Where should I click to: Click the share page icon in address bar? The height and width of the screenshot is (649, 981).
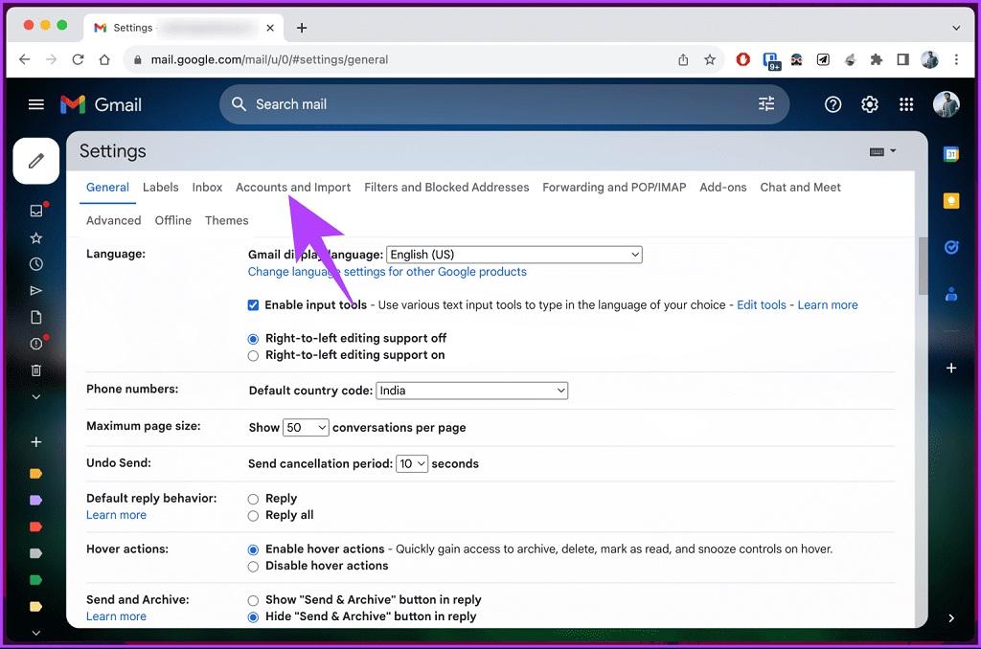[683, 59]
